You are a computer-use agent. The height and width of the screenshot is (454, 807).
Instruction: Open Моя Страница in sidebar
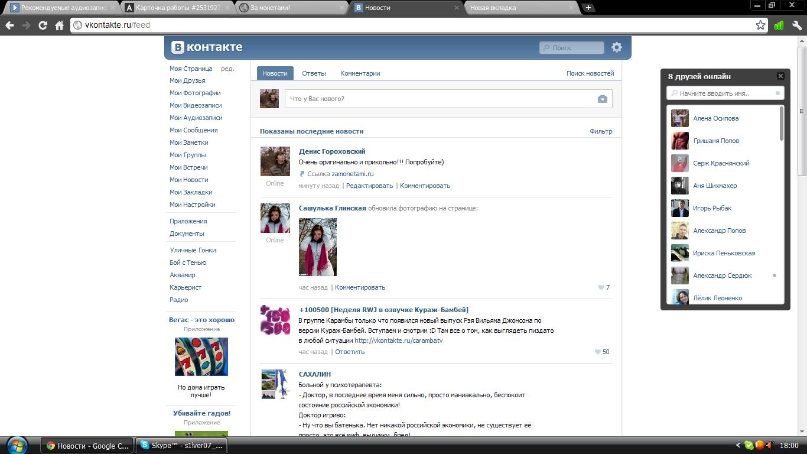[191, 69]
